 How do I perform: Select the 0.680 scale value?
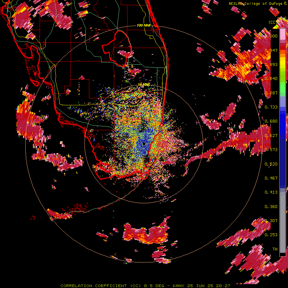(271, 121)
